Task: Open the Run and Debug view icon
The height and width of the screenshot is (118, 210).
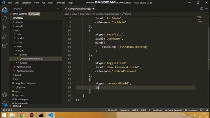Action: pos(4,36)
